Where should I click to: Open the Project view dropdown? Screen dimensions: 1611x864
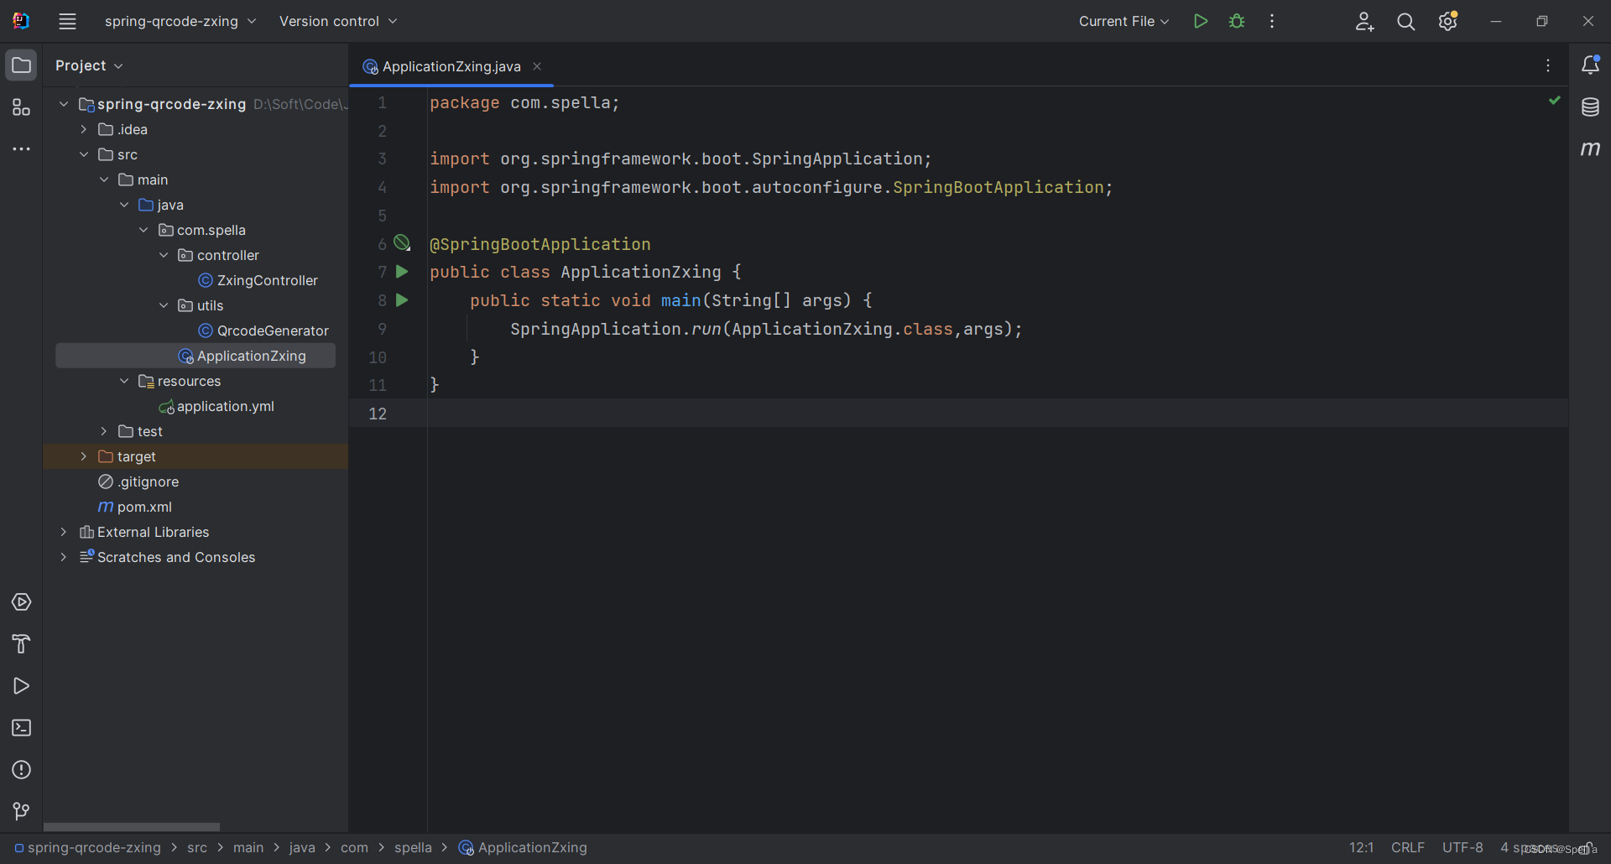(x=89, y=65)
